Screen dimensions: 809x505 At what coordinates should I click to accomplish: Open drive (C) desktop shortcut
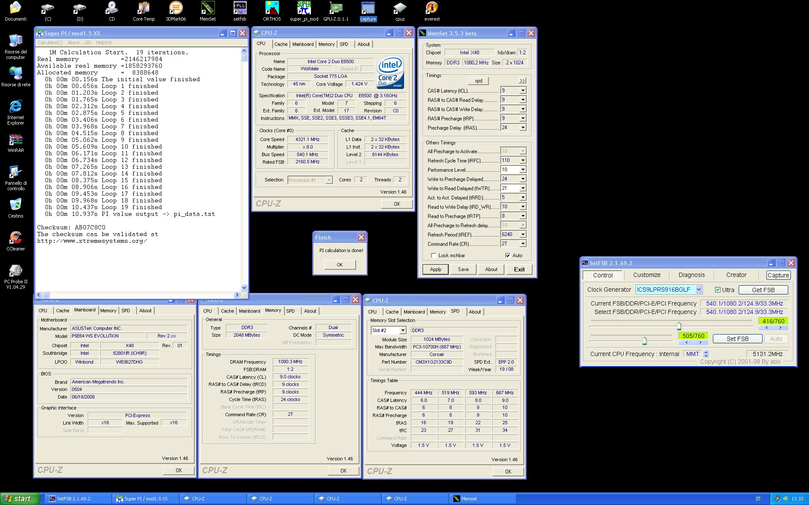click(48, 11)
